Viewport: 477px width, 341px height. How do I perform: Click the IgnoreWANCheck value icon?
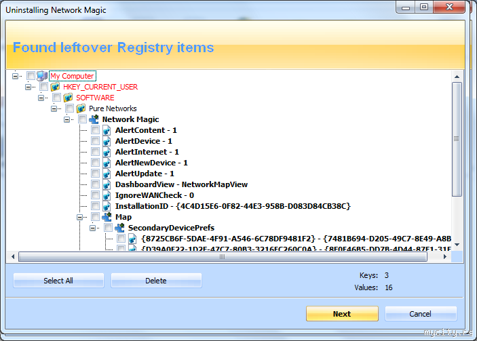pos(107,195)
